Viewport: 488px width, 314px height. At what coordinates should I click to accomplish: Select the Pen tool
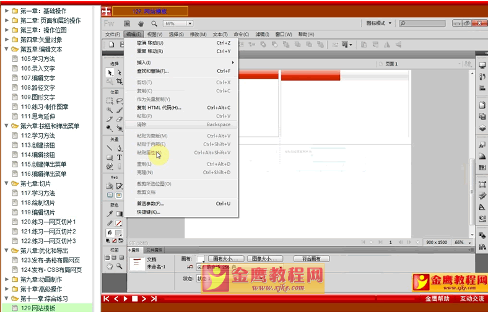click(119, 148)
